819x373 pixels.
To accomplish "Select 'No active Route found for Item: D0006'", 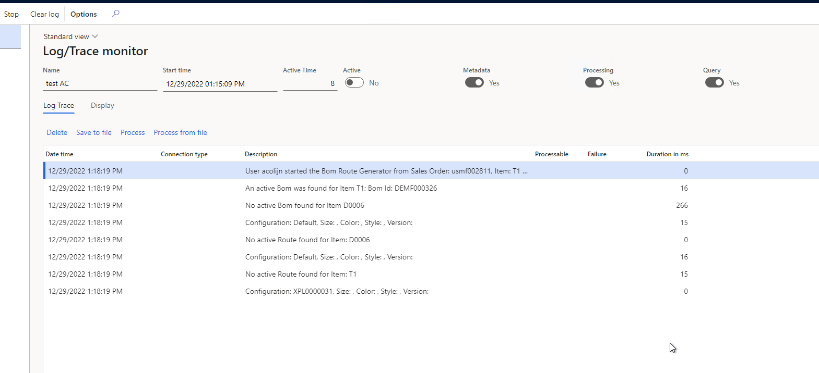I will 431,240.
